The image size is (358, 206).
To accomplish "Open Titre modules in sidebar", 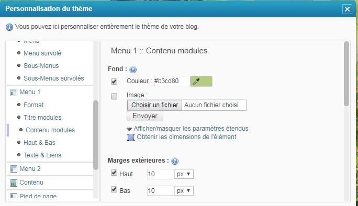I will 42,118.
